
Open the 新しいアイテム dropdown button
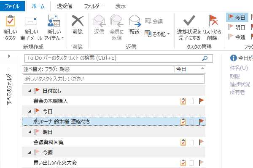[x=54, y=27]
